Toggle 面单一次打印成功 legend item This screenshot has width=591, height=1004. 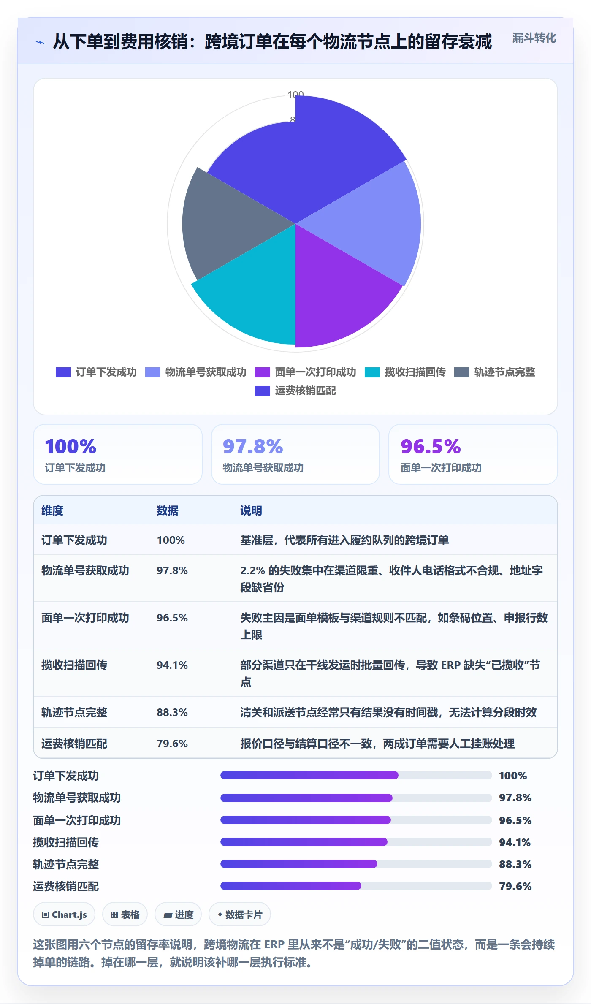point(306,372)
